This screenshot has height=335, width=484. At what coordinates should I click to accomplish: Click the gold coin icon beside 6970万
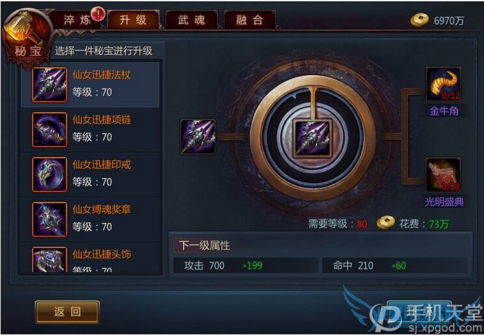point(420,20)
